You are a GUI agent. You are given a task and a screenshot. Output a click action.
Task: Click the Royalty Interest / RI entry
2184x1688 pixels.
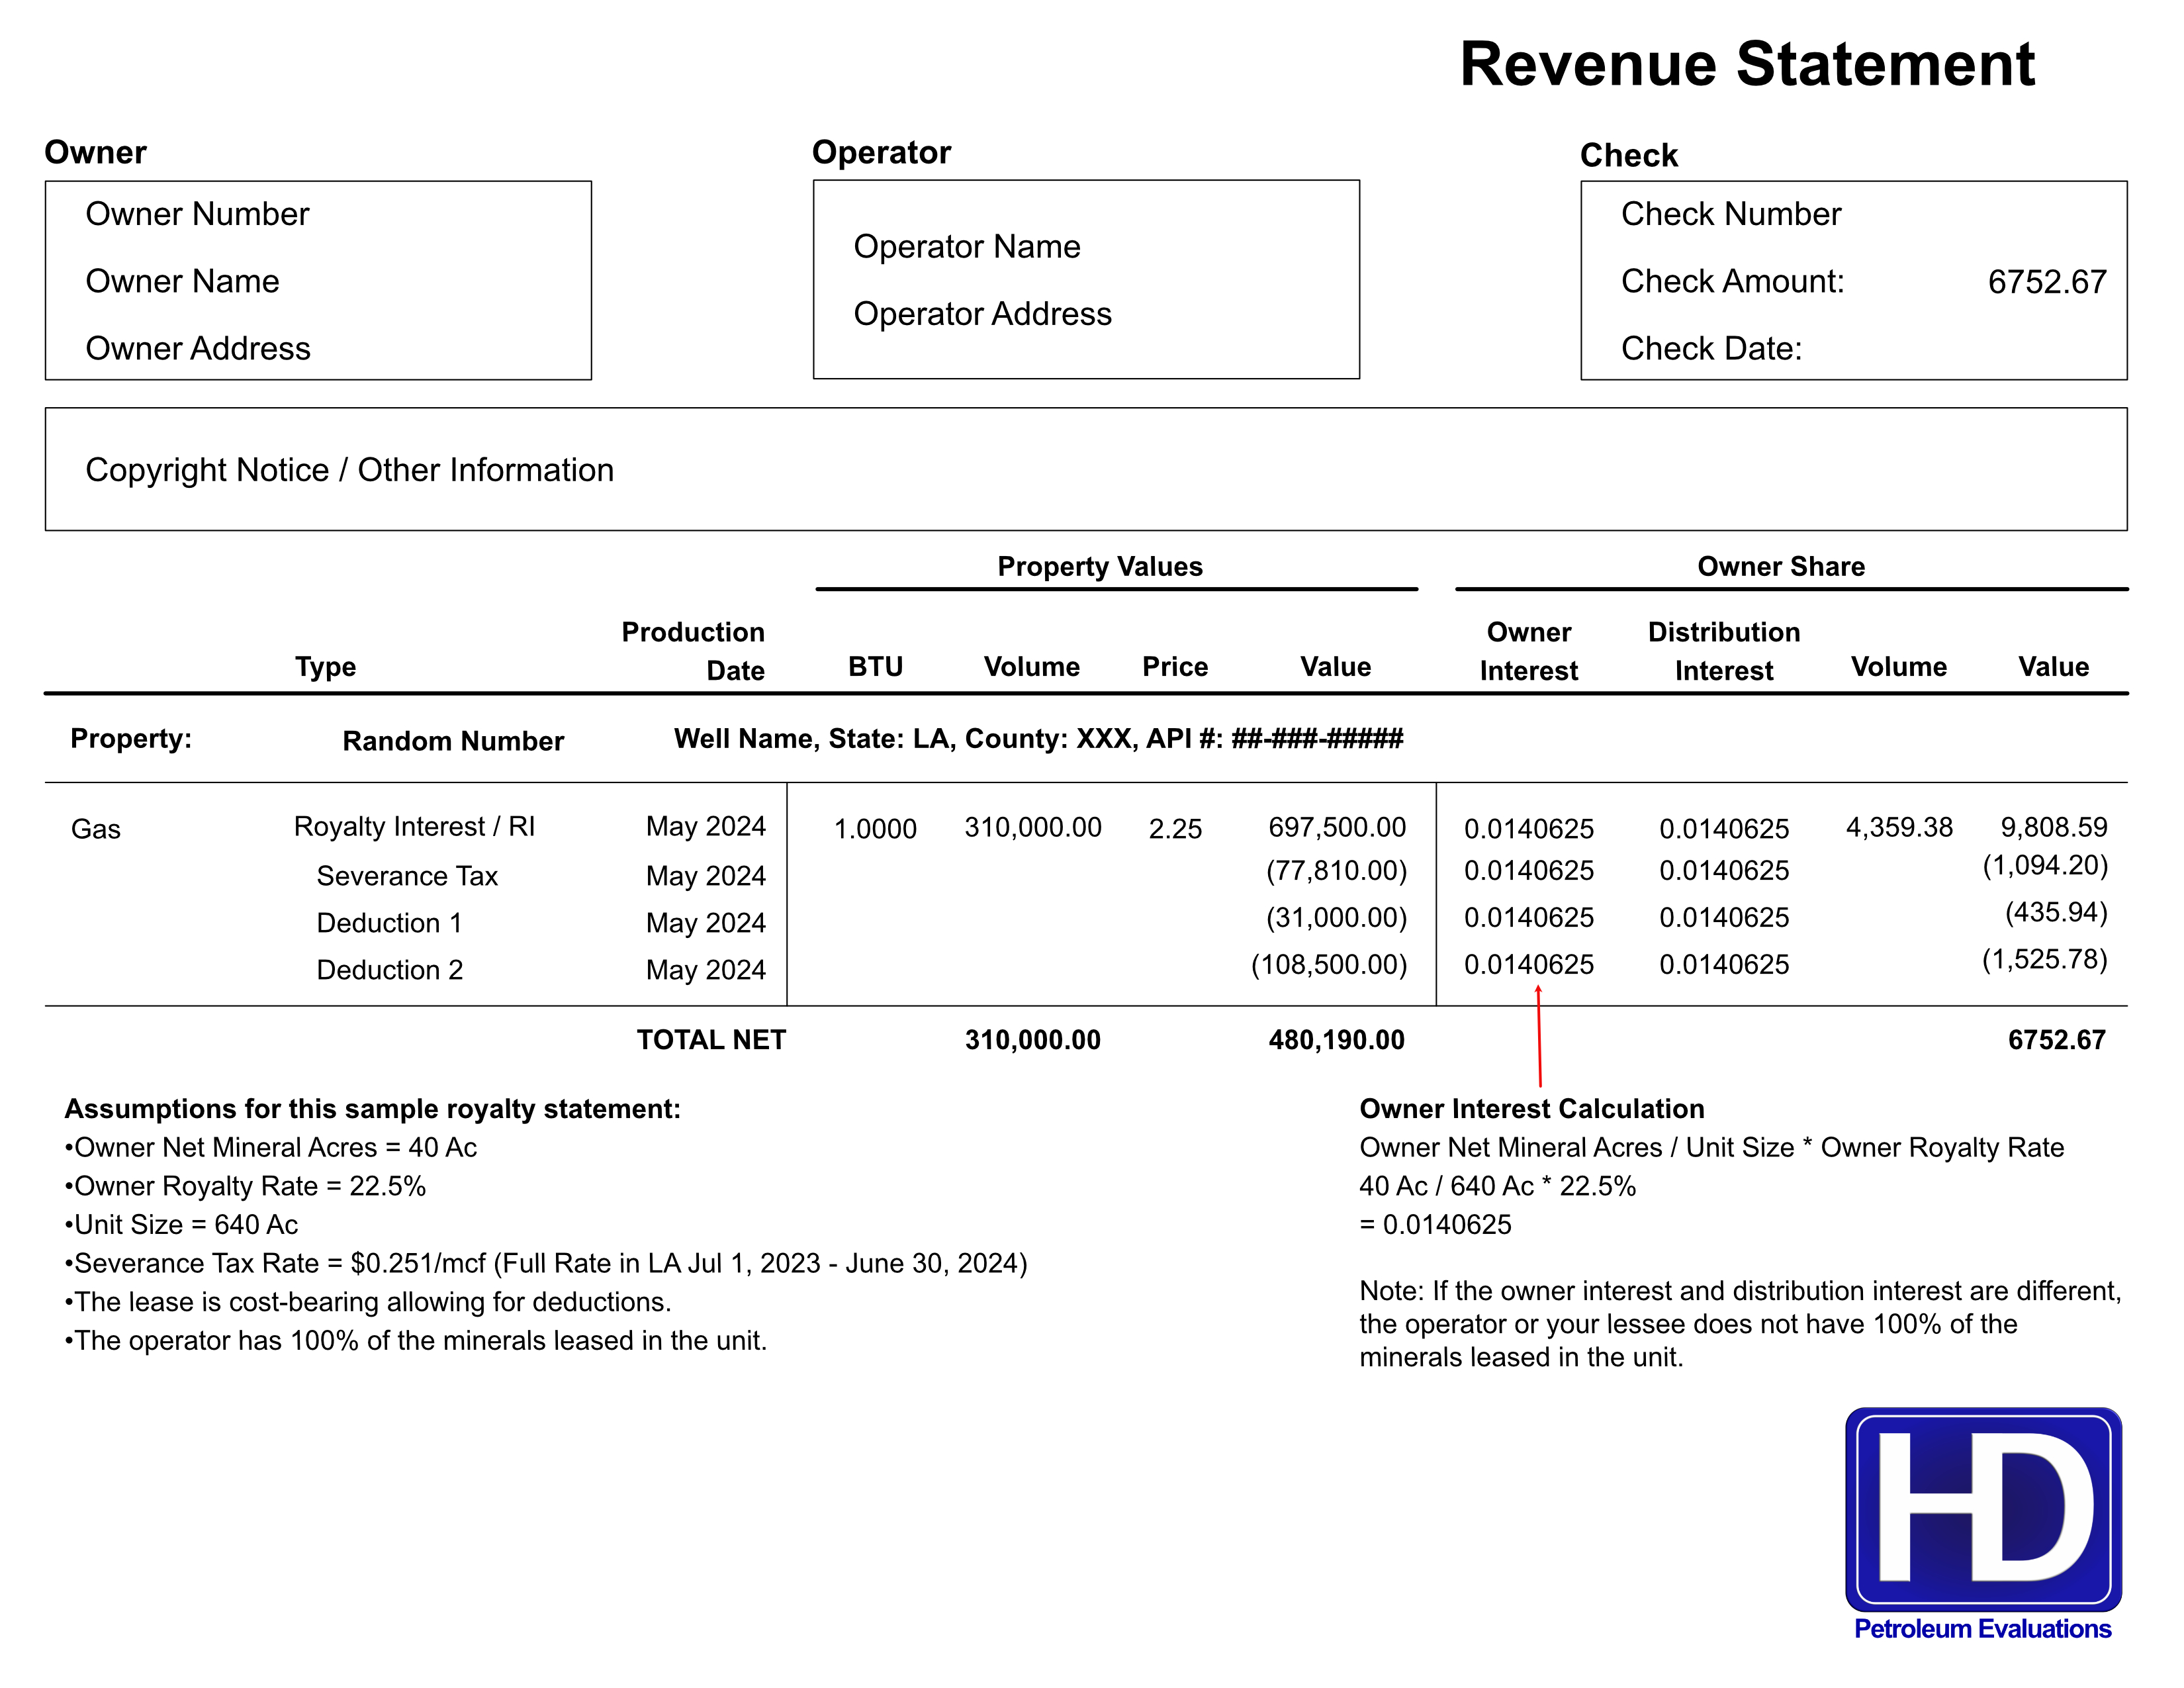[415, 826]
